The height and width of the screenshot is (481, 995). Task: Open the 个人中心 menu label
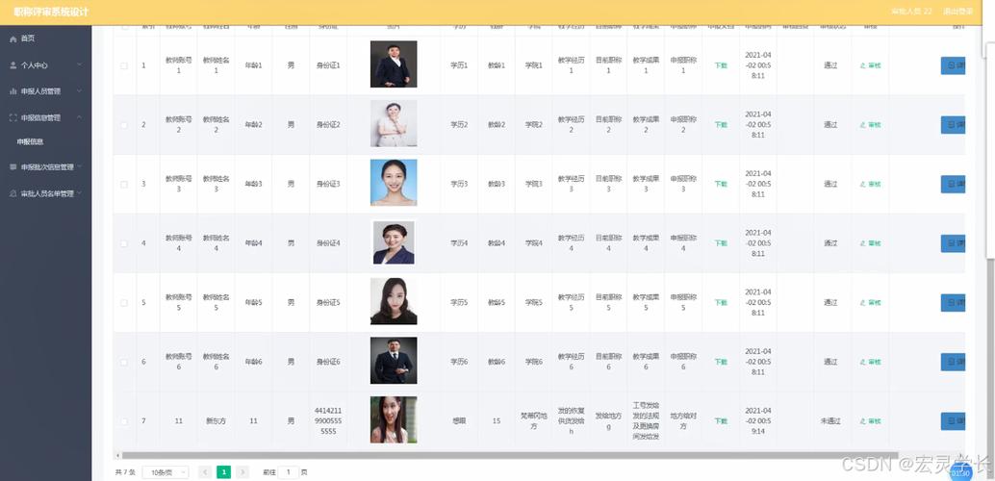coord(35,65)
